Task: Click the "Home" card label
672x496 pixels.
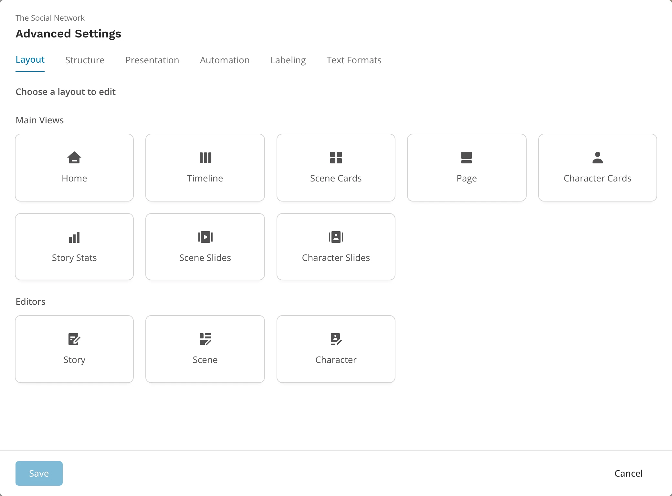Action: 74,178
